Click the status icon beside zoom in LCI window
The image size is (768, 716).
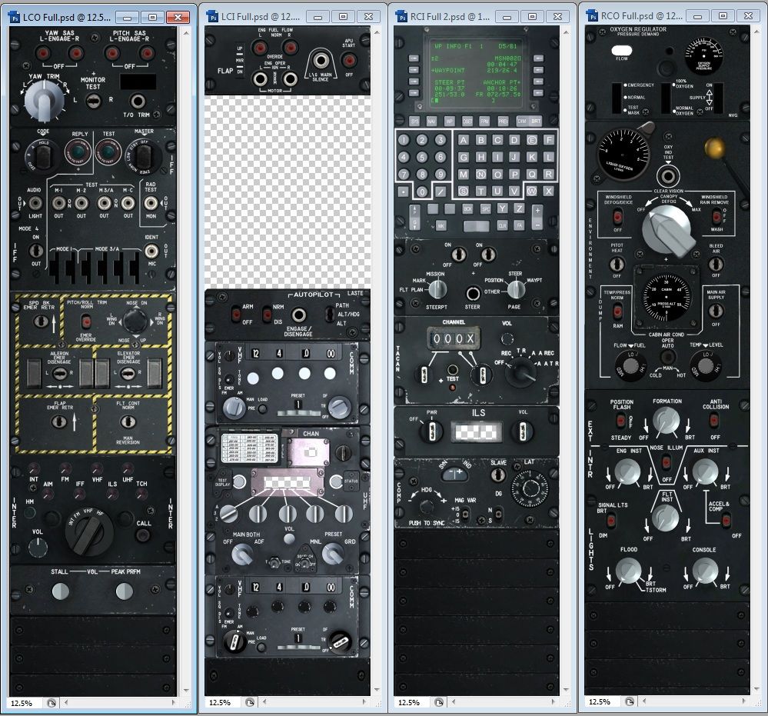click(249, 702)
